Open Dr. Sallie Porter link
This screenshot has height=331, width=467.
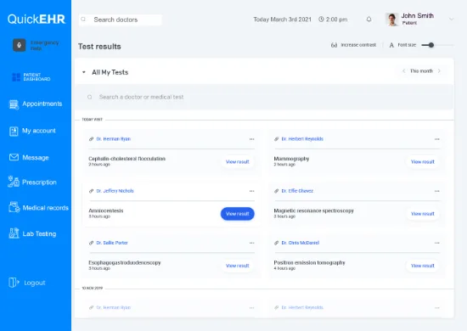click(x=112, y=243)
